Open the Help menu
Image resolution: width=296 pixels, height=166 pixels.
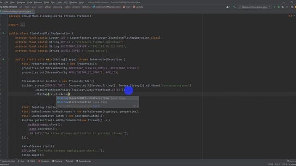pos(81,2)
